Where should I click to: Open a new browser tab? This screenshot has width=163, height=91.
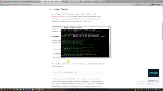[104, 2]
